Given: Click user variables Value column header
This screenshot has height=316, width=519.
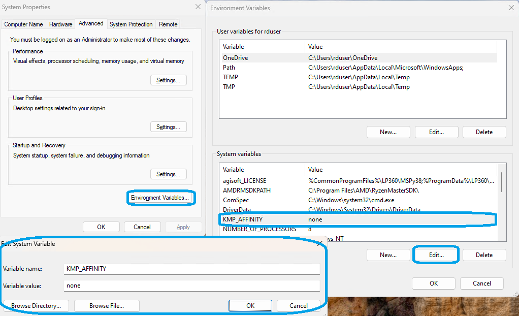Looking at the screenshot, I should [x=401, y=47].
